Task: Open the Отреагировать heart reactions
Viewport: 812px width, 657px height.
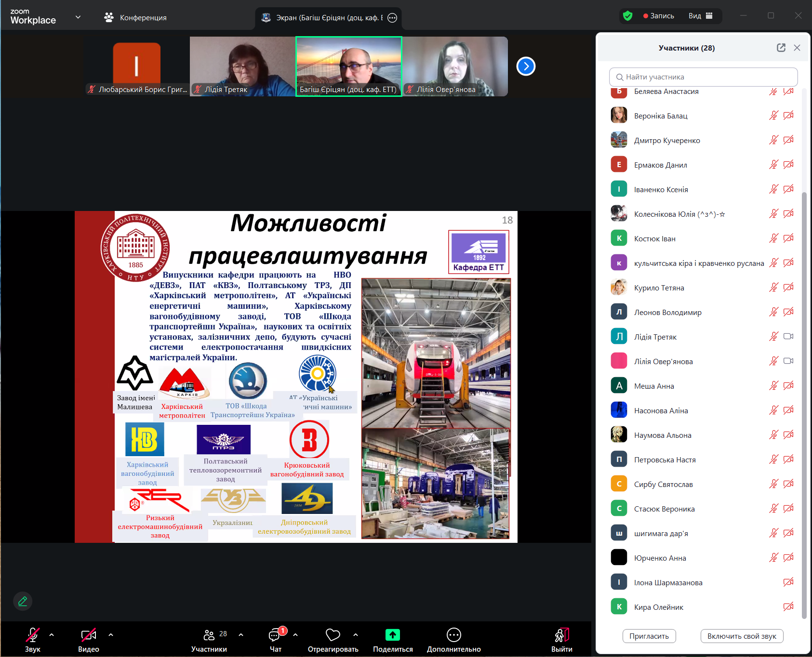Action: pos(333,640)
